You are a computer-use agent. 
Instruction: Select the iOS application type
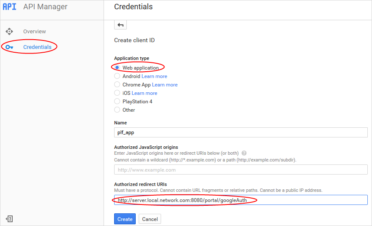pos(117,93)
